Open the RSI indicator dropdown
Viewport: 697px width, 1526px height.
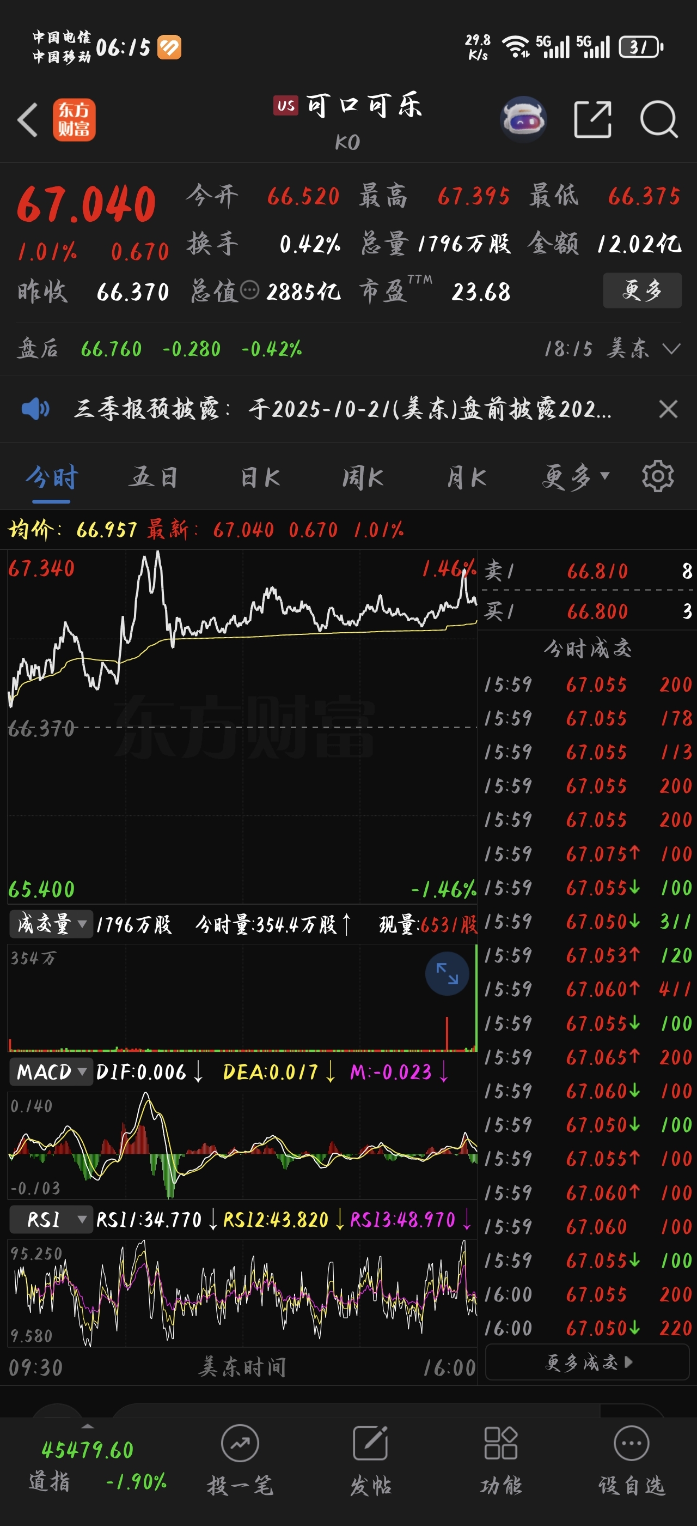[x=51, y=1220]
